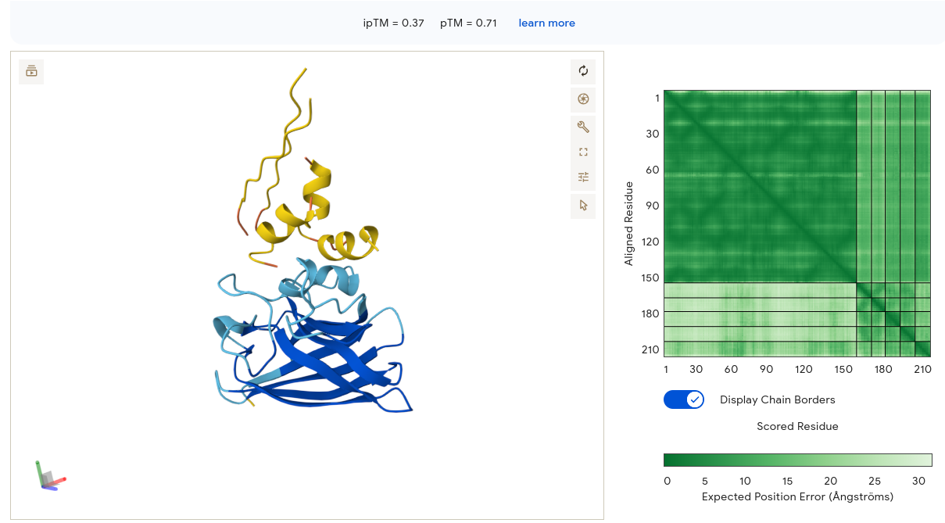The height and width of the screenshot is (523, 945).
Task: Click the pTM = 0.71 score text
Action: click(x=468, y=23)
